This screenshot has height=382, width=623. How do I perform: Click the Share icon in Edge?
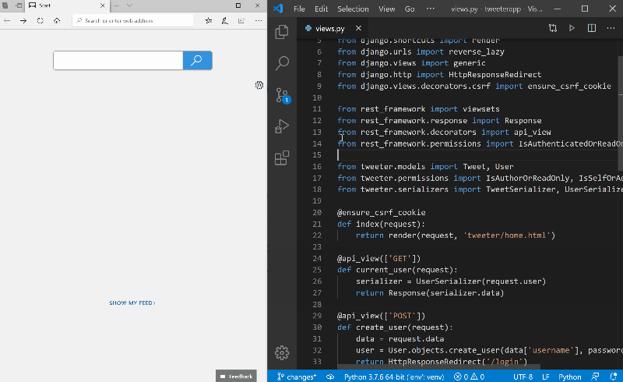click(x=241, y=21)
